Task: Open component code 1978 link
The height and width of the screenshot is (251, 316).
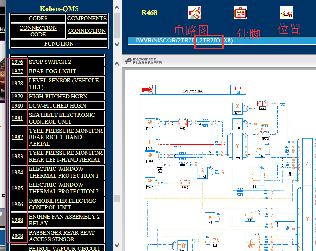Action: (17, 83)
